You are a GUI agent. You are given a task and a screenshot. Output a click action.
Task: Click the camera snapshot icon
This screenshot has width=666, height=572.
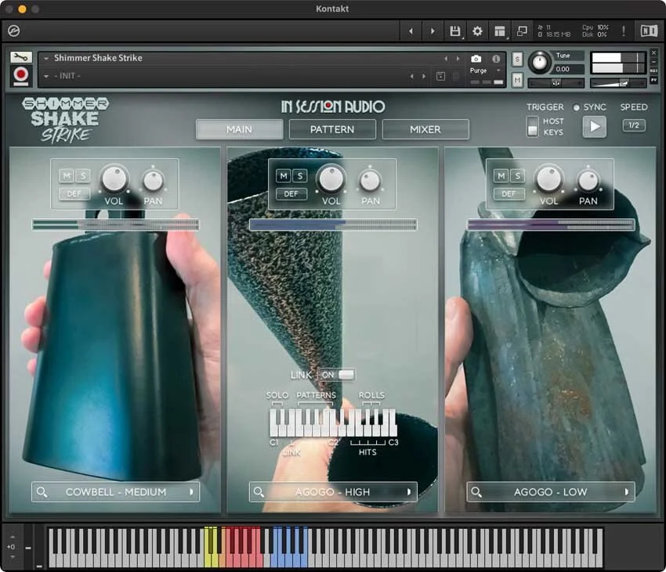[476, 59]
